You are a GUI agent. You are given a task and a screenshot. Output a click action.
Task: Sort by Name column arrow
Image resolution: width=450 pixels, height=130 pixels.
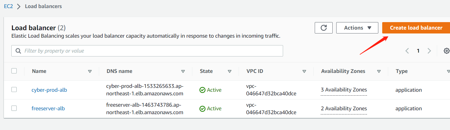(90, 71)
